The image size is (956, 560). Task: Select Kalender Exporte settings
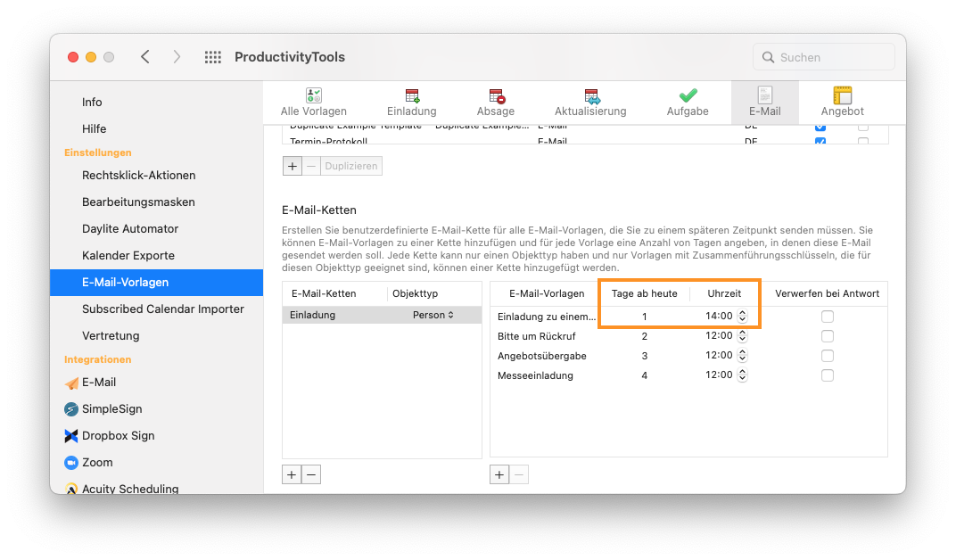point(128,256)
